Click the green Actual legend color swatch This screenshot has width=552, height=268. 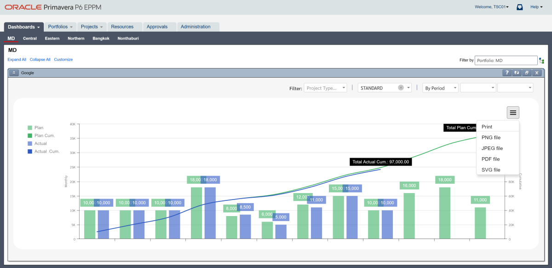pyautogui.click(x=30, y=143)
